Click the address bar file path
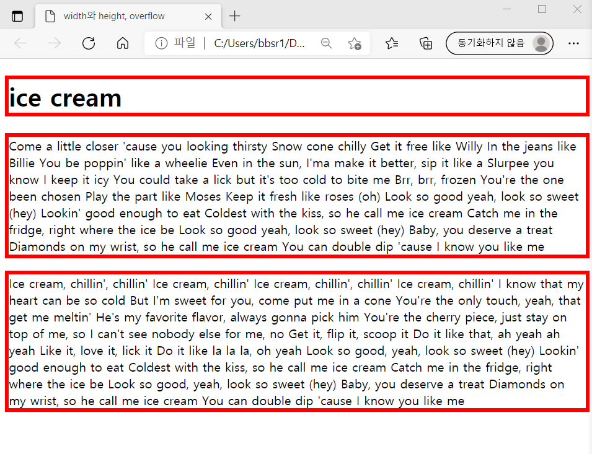Screen dimensions: 592x454 (x=259, y=43)
